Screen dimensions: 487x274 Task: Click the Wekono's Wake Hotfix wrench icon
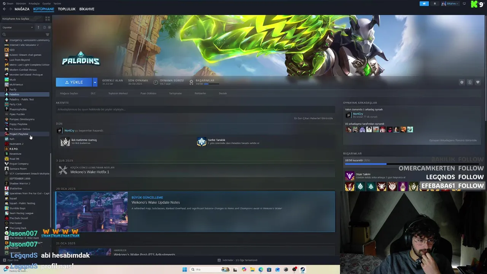[63, 170]
